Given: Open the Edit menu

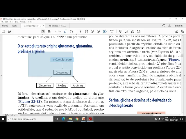Looking at the screenshot, I should (x=7, y=22).
